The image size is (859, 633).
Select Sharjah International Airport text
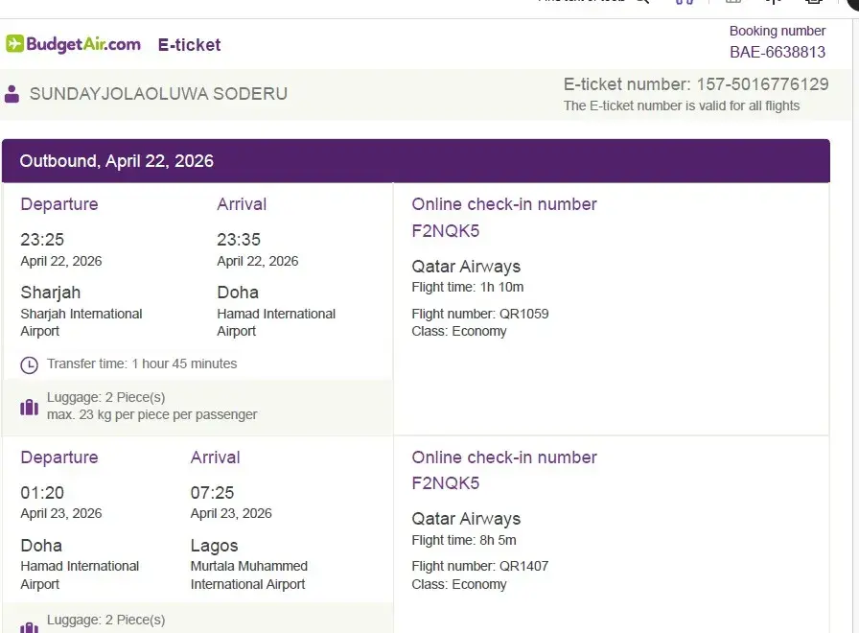point(81,322)
